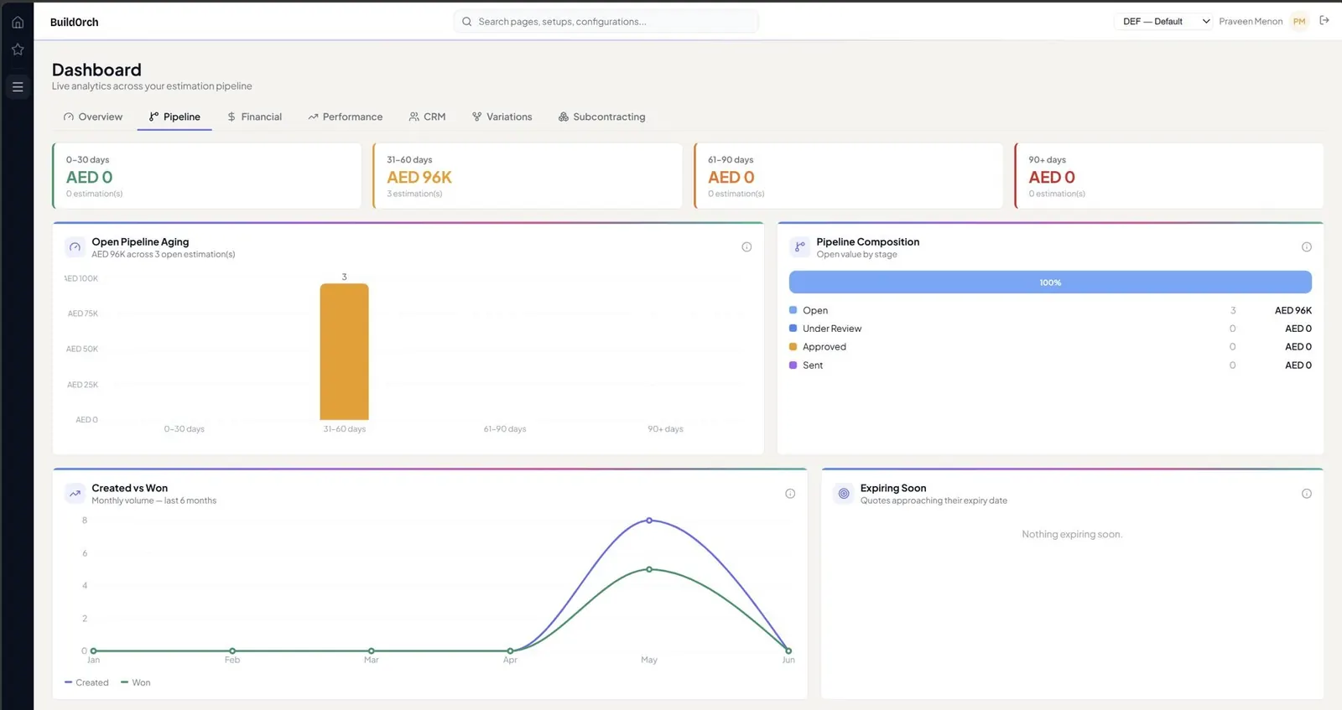Click the orange 31–60 days chart bar
The image size is (1342, 710).
click(344, 351)
